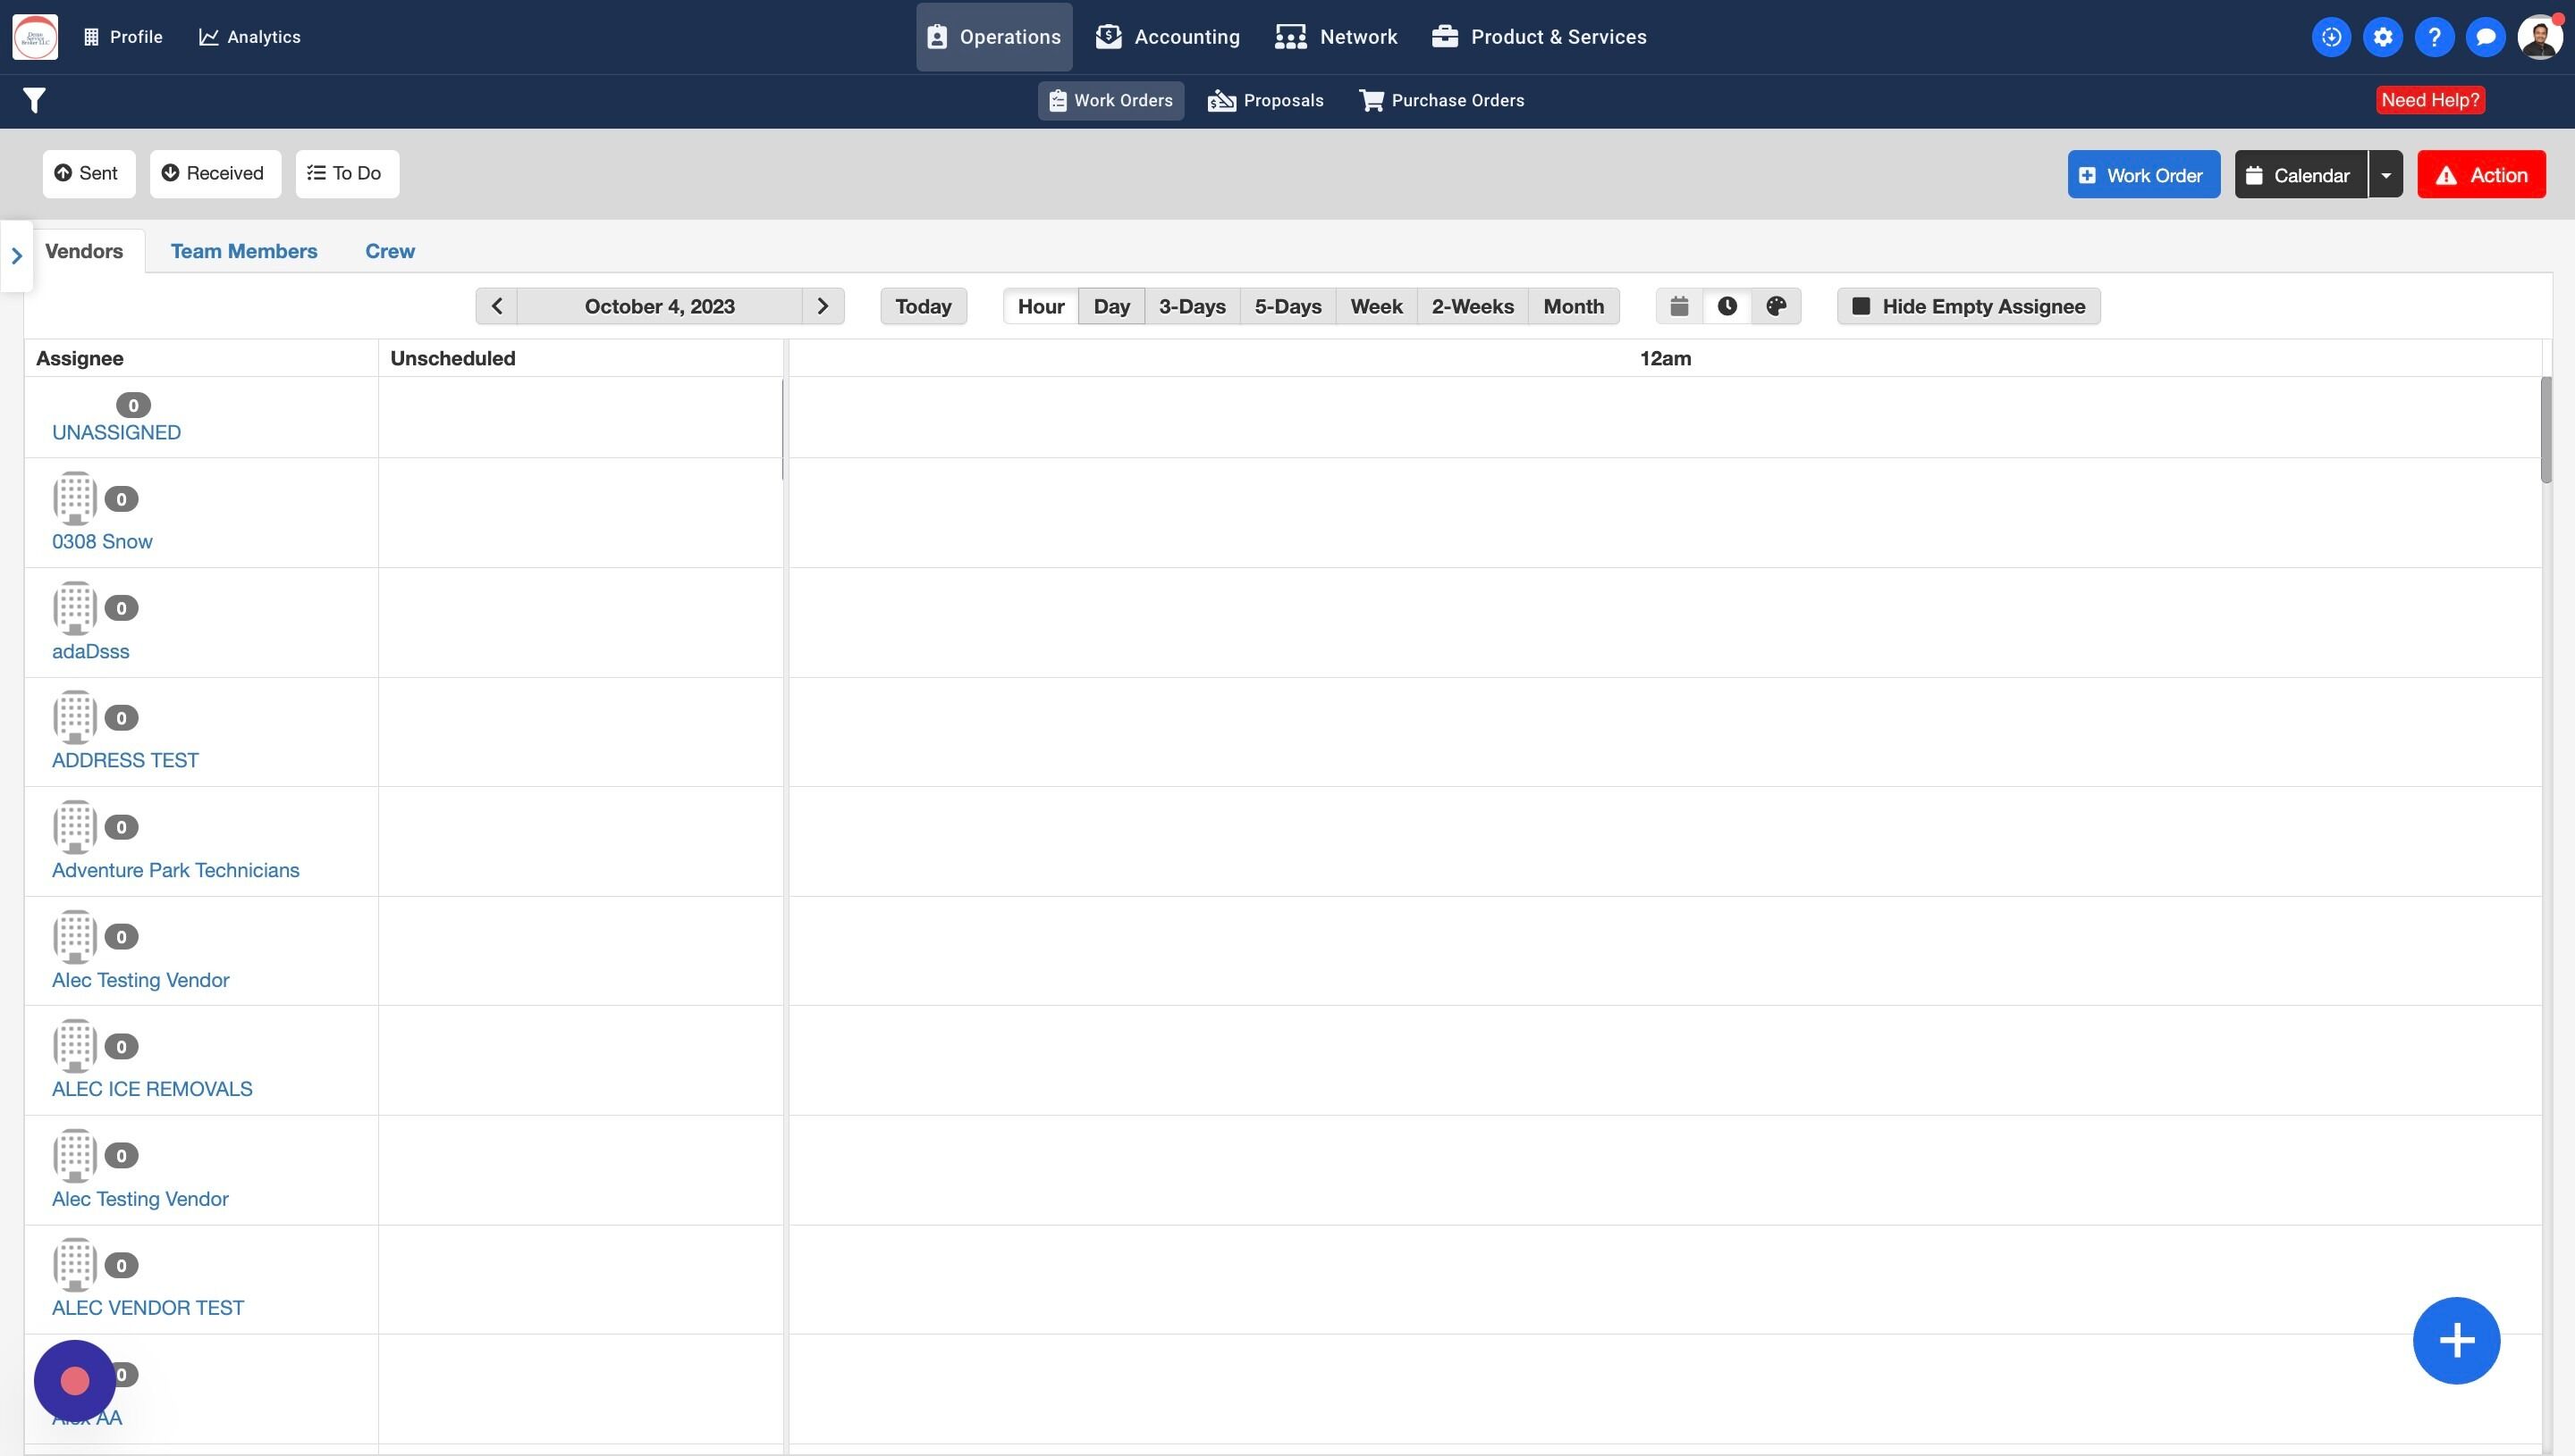
Task: Open the 0308 Snow vendor link
Action: 102,542
